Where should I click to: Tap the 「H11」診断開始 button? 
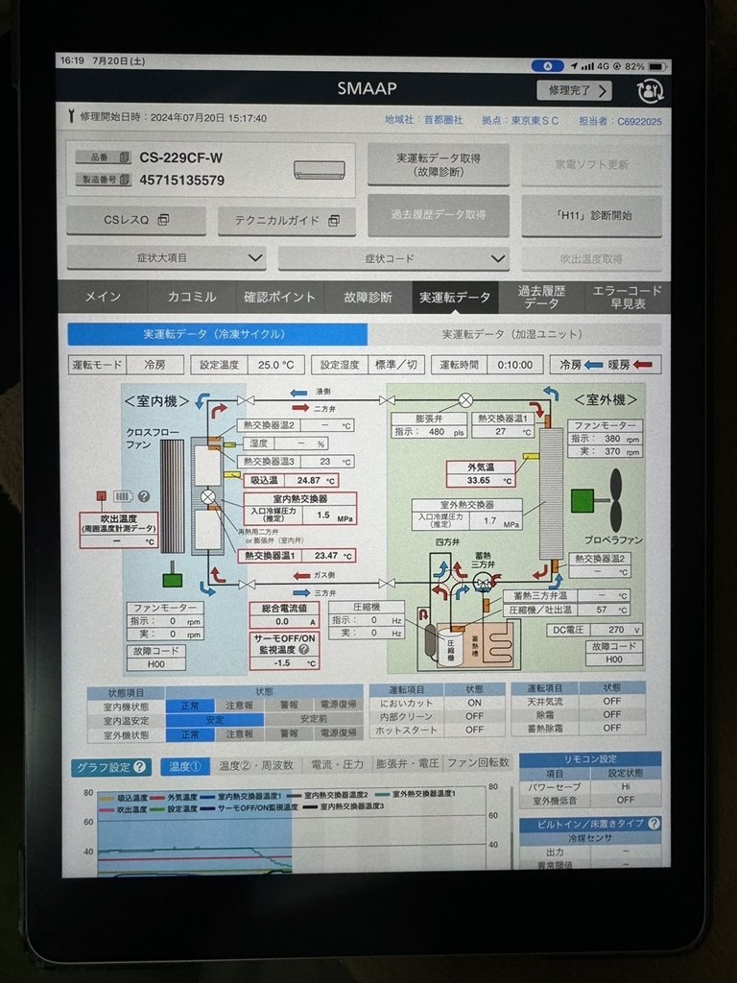pyautogui.click(x=591, y=215)
